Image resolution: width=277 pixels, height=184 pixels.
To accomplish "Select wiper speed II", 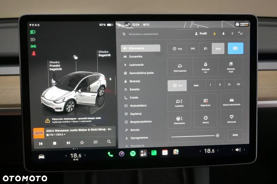I will (x=220, y=85).
